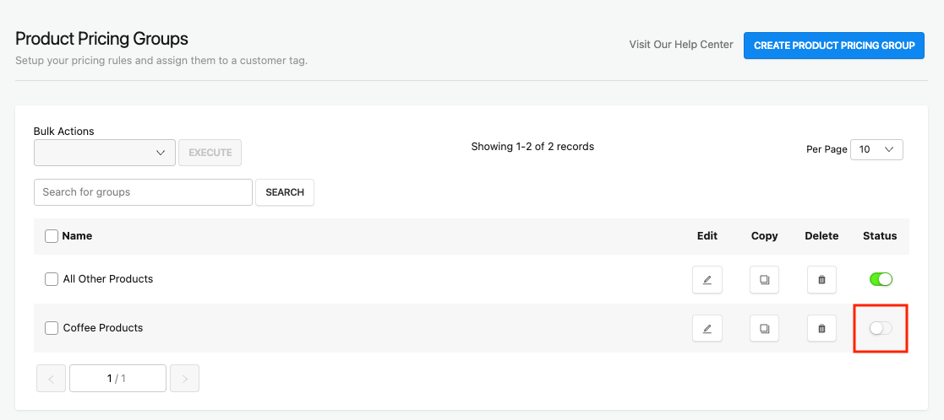944x420 pixels.
Task: Click the Product Pricing Groups heading
Action: pyautogui.click(x=101, y=39)
